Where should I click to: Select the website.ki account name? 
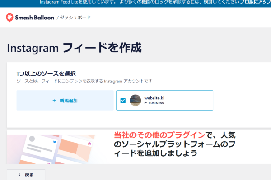coord(154,98)
